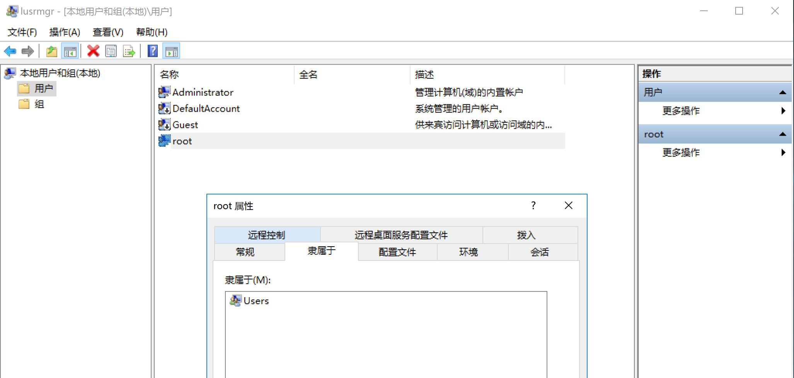The height and width of the screenshot is (378, 794).
Task: Collapse the root section in actions pane
Action: pyautogui.click(x=782, y=134)
